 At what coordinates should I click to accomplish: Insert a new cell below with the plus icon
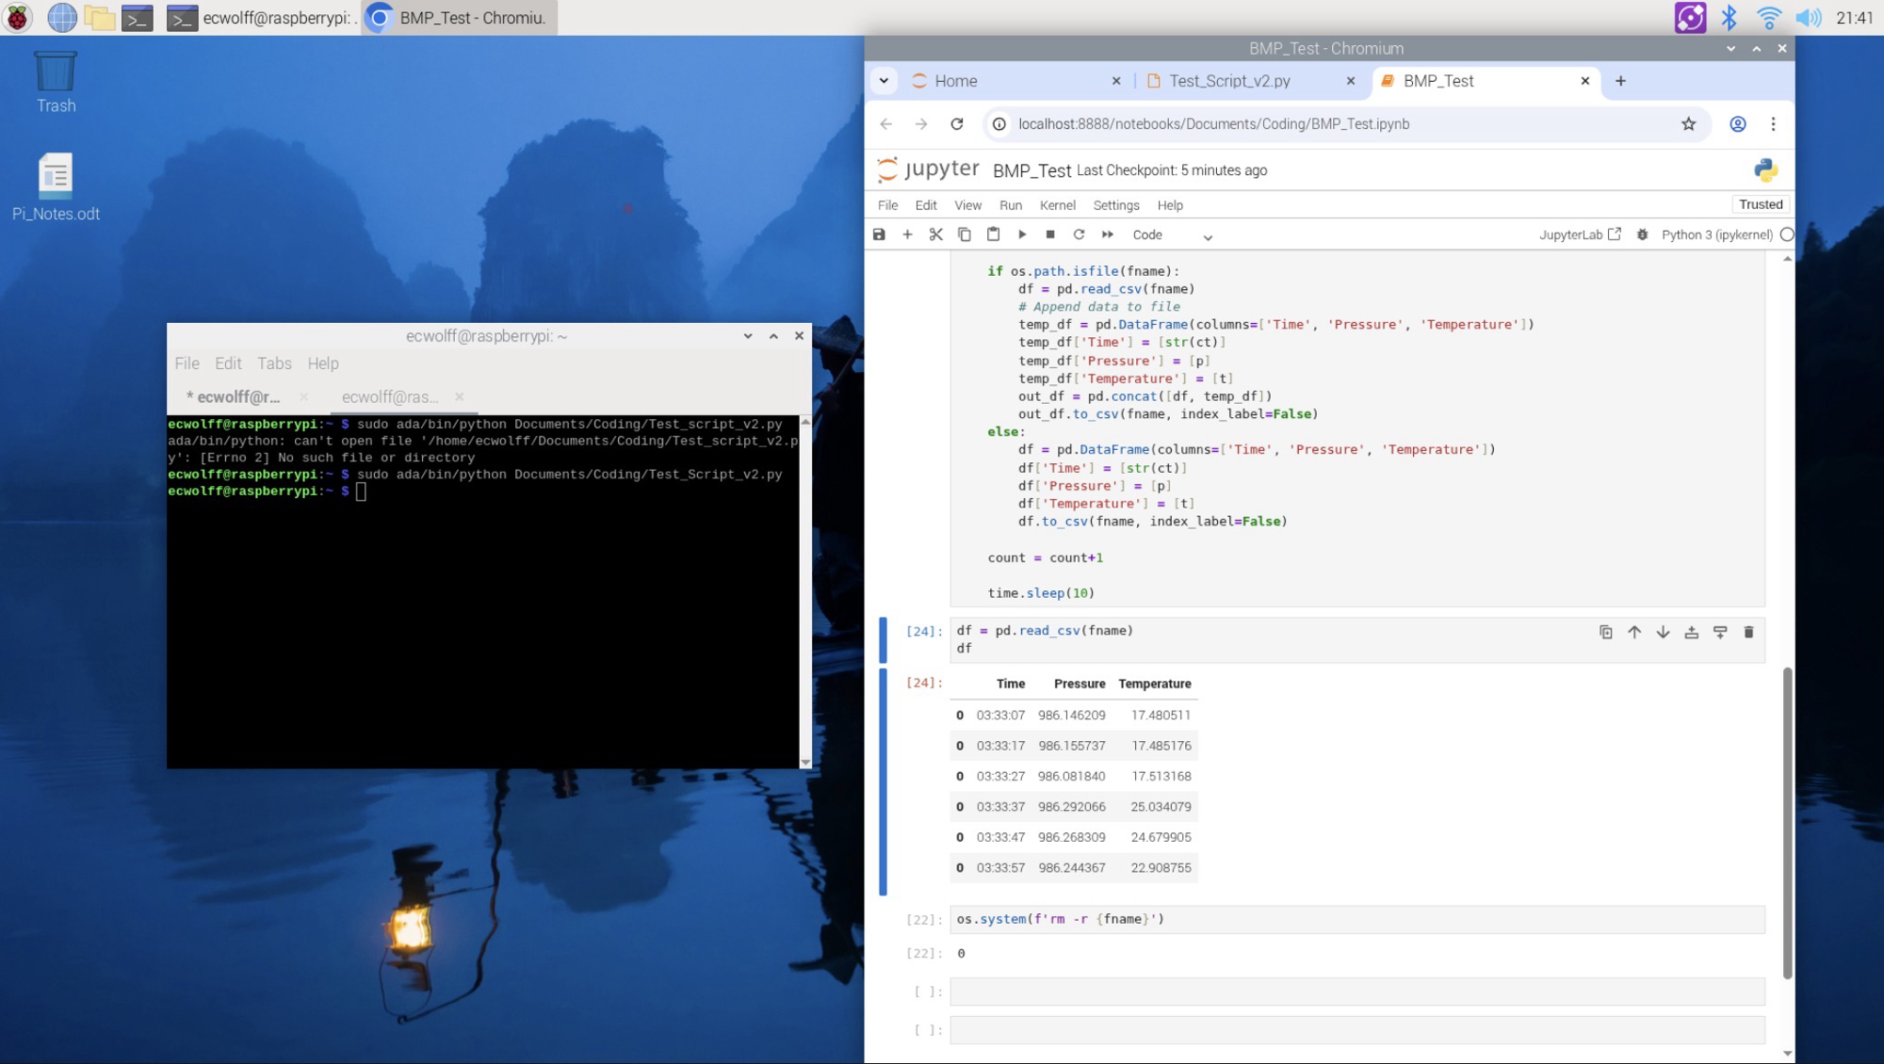point(907,234)
